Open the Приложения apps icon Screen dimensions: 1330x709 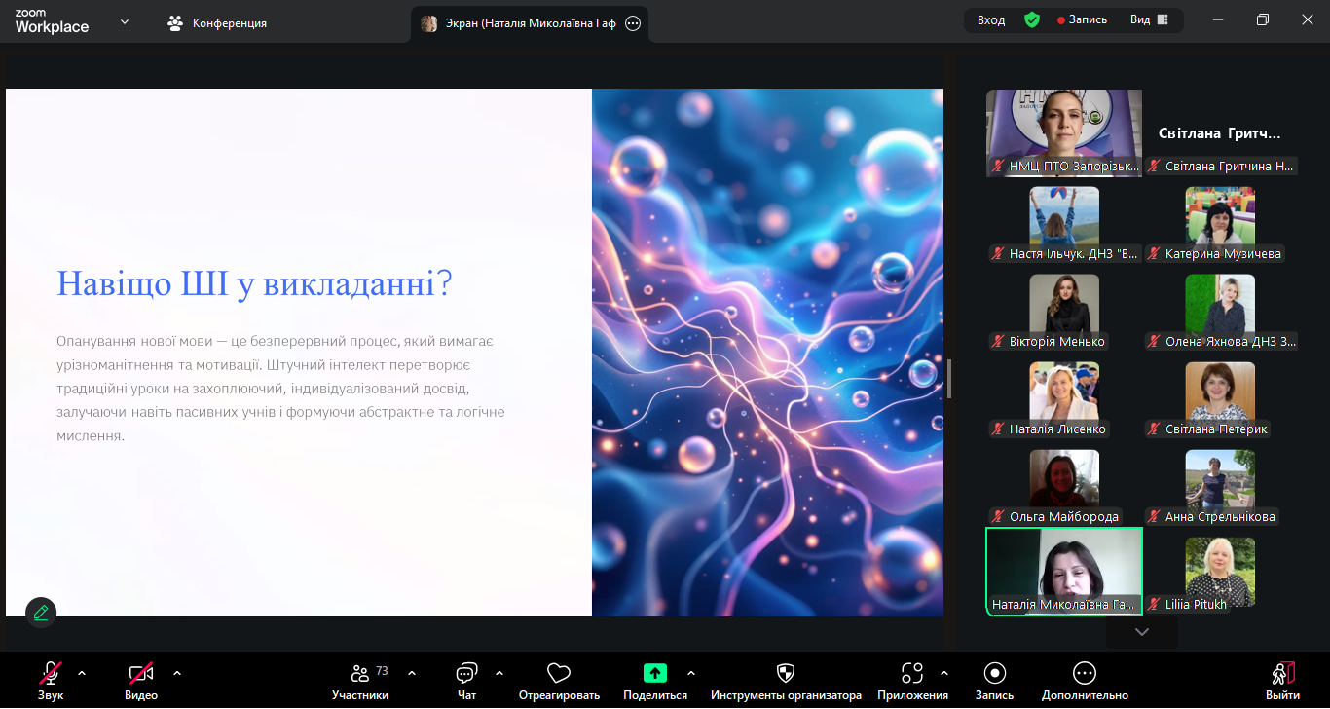pyautogui.click(x=911, y=674)
